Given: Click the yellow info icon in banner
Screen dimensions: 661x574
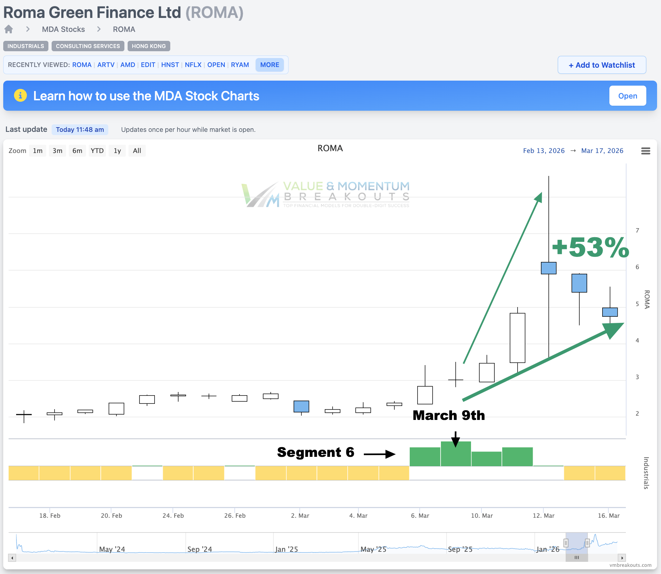Looking at the screenshot, I should pyautogui.click(x=20, y=95).
